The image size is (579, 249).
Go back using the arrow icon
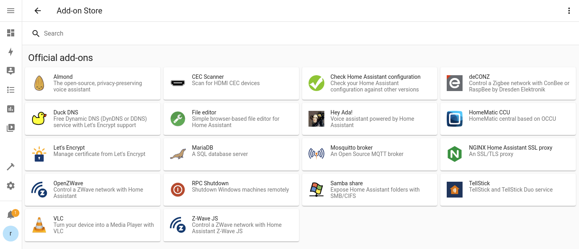[38, 11]
